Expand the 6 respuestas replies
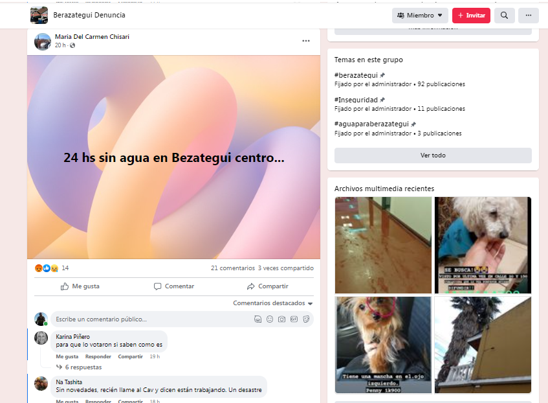Screen dimensions: 548x403 pos(83,367)
